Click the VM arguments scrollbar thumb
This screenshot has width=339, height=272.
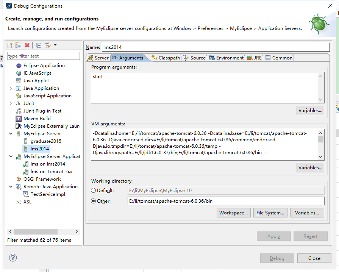click(320, 139)
